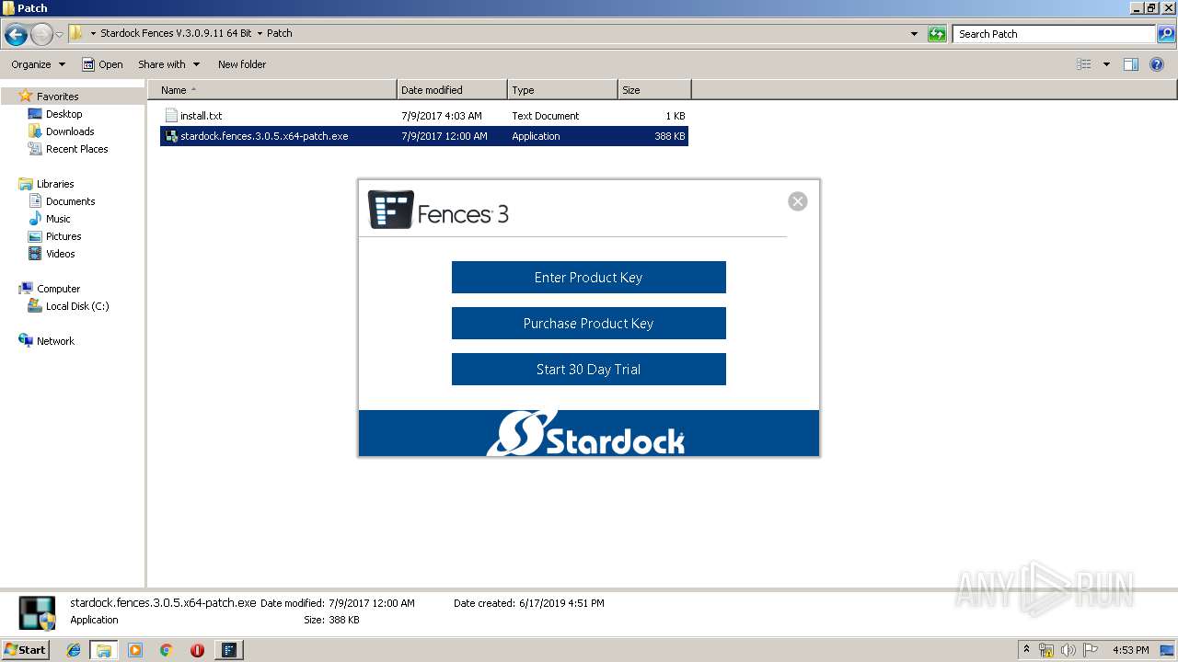Screen dimensions: 1178x662
Task: Open Pictures library
Action: 64,236
